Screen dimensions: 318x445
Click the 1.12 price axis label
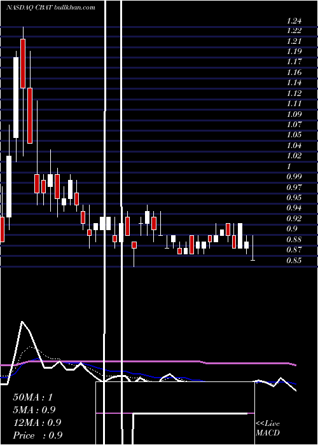pos(294,93)
